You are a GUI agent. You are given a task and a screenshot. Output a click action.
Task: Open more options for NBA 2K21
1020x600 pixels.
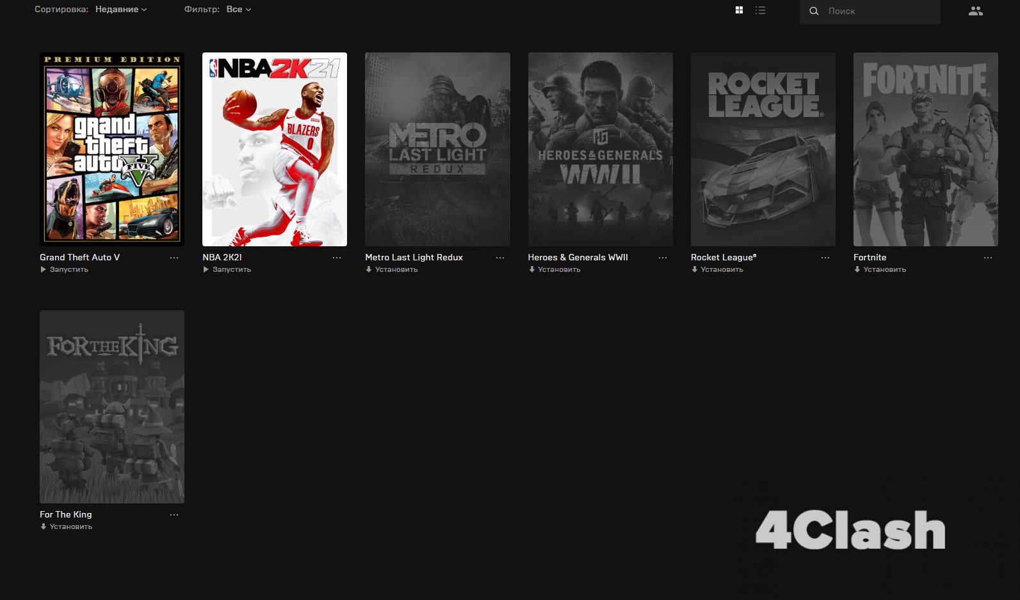(x=337, y=258)
